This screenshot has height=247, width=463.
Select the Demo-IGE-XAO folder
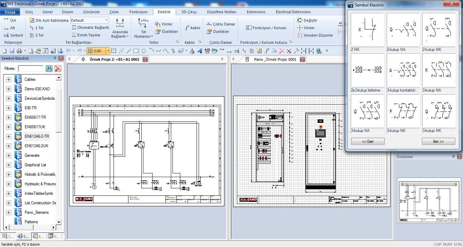point(37,89)
